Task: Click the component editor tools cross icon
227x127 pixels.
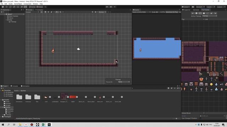Action: (93, 12)
